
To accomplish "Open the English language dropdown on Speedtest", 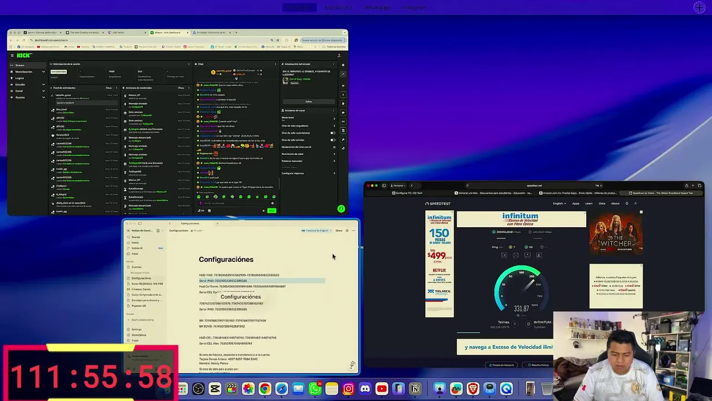I will 560,203.
